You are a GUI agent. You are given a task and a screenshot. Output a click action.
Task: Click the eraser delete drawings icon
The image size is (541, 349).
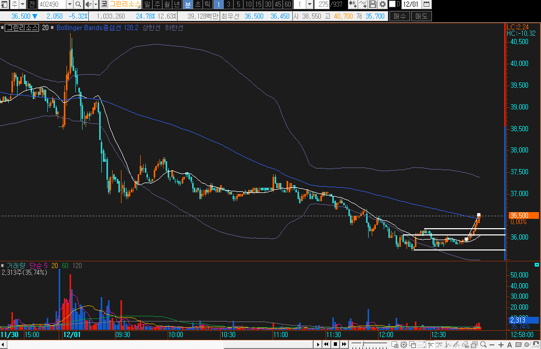(465, 344)
